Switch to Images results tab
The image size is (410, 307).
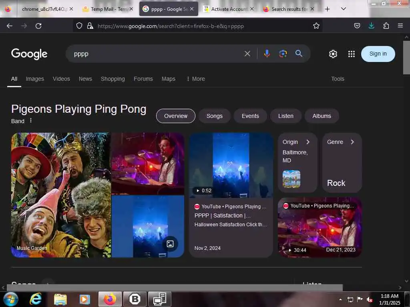pyautogui.click(x=35, y=79)
